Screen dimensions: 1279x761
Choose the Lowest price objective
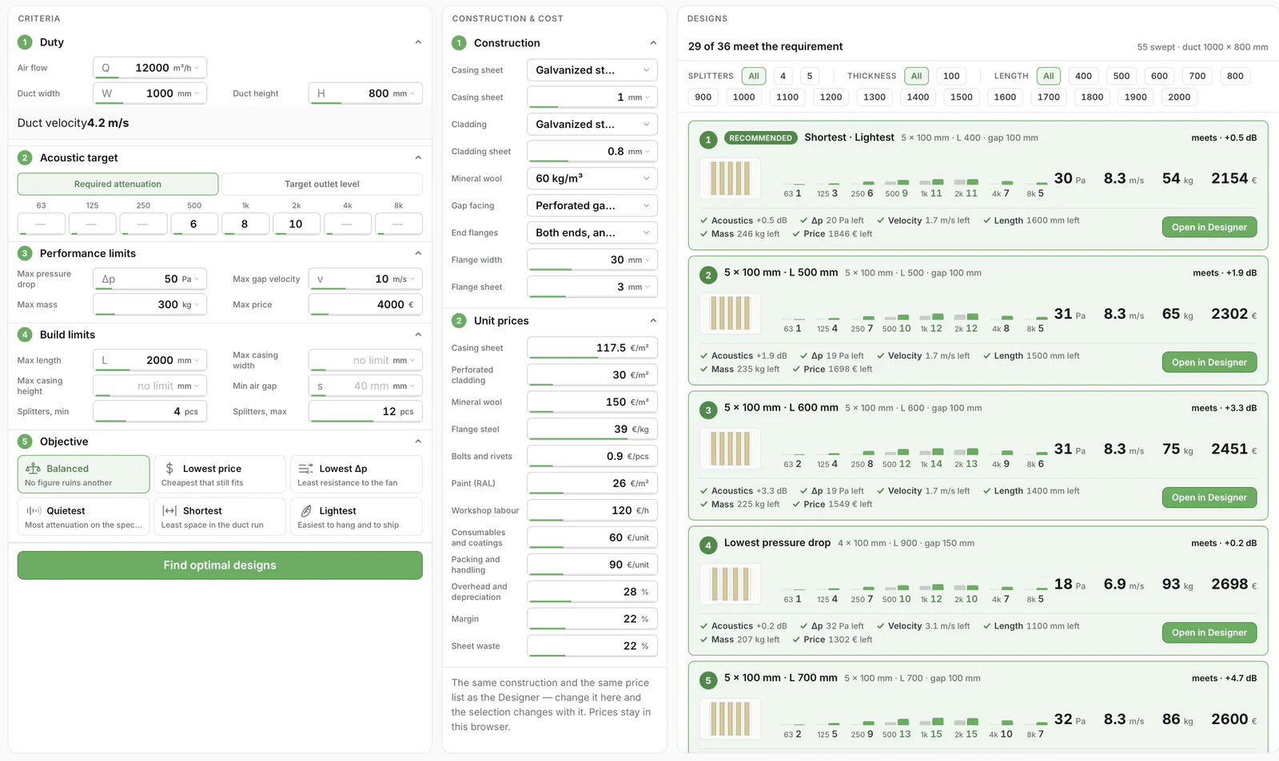[220, 474]
